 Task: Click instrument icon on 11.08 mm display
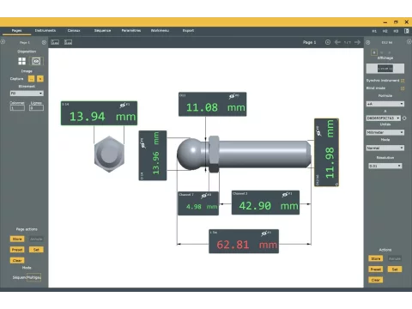232,96
